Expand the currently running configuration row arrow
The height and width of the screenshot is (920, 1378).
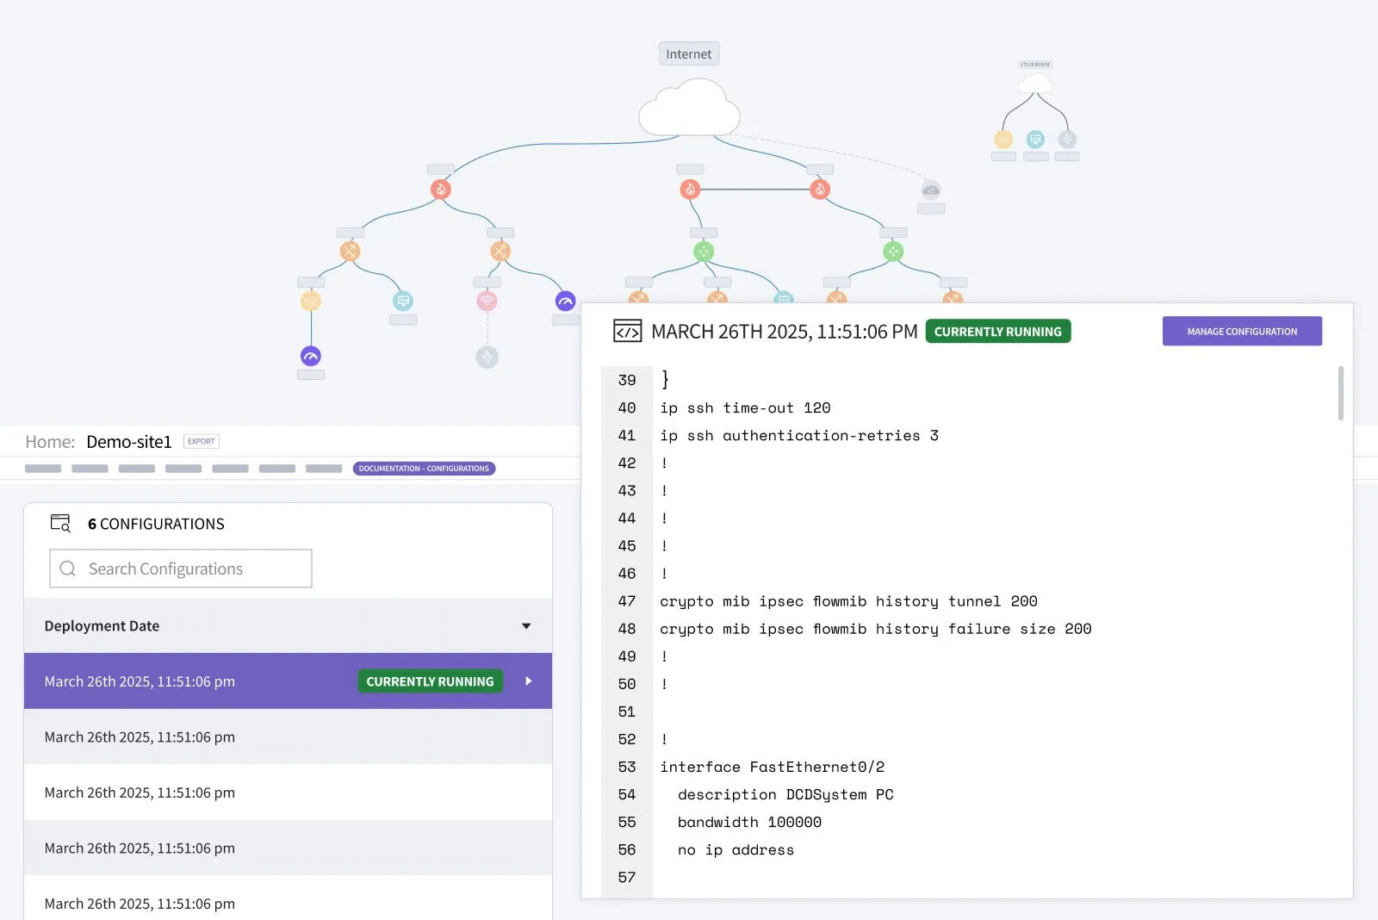pos(529,681)
